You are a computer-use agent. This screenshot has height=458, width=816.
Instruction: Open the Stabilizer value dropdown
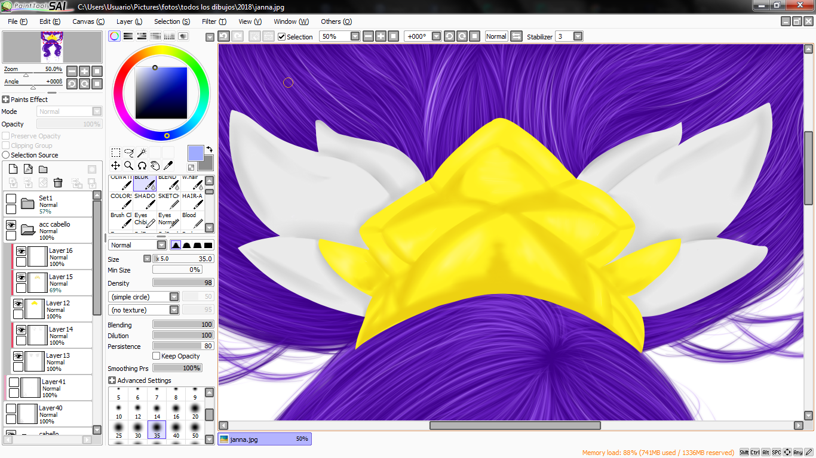click(578, 36)
